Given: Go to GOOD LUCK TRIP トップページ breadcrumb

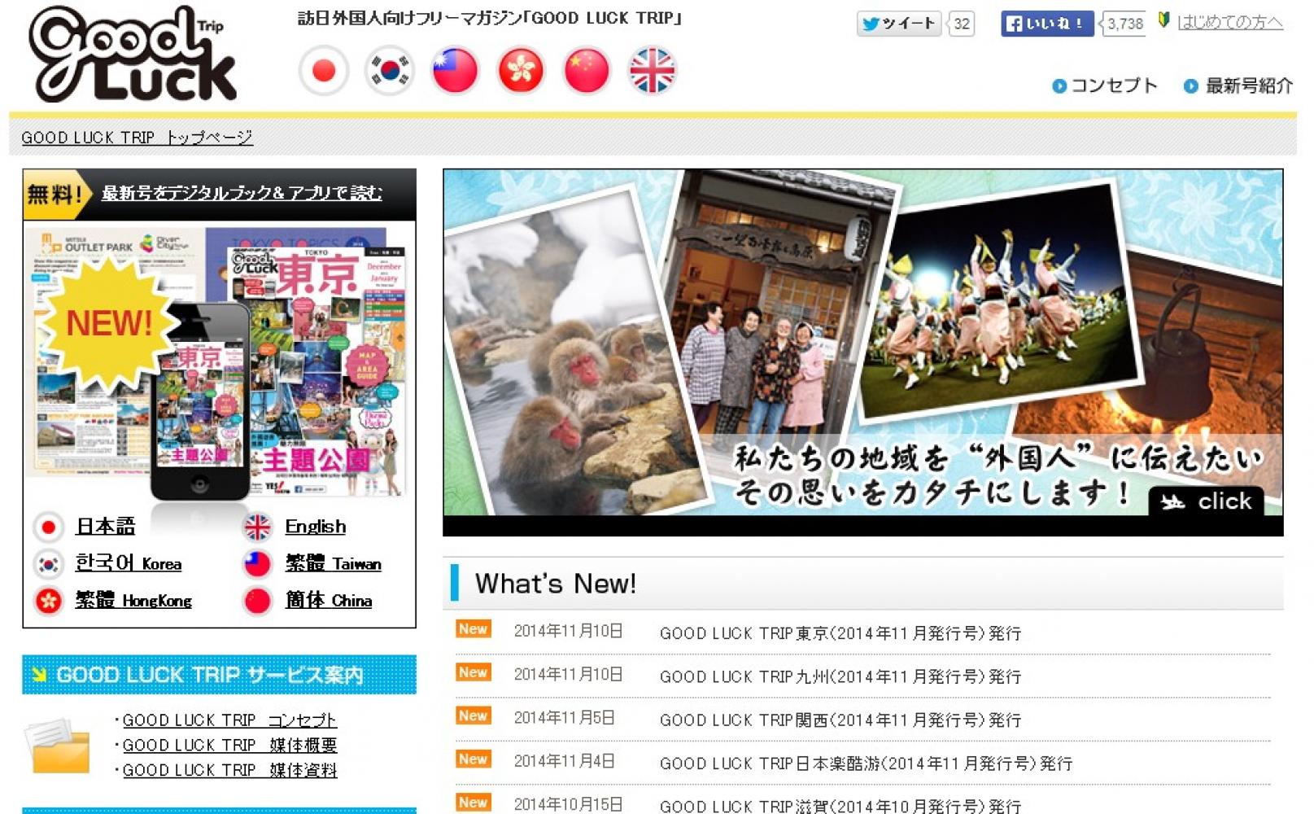Looking at the screenshot, I should click(137, 138).
